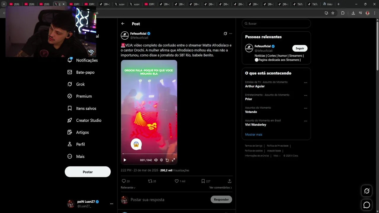Click the screaming emoji sticker on video

tap(136, 144)
